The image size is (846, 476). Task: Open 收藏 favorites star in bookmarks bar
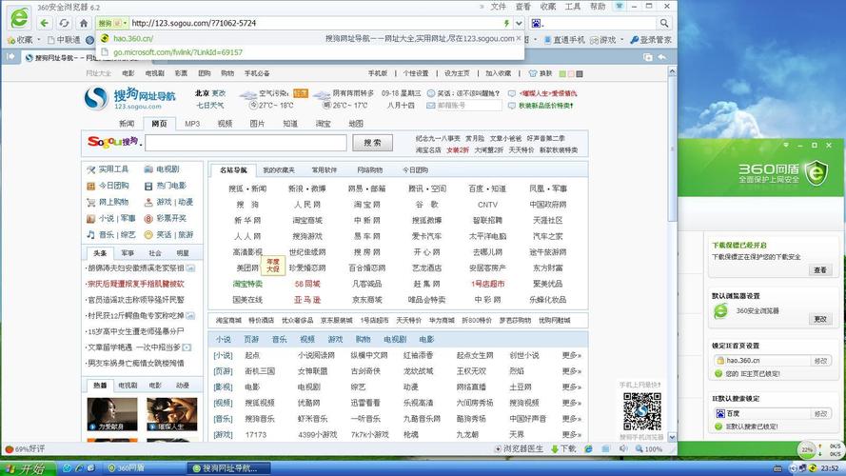tap(20, 40)
